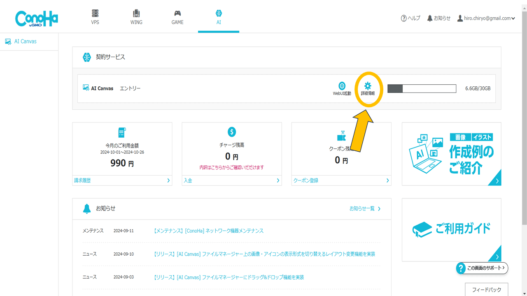The image size is (527, 296).
Task: Click the 2024-09-11 notice date
Action: point(124,231)
